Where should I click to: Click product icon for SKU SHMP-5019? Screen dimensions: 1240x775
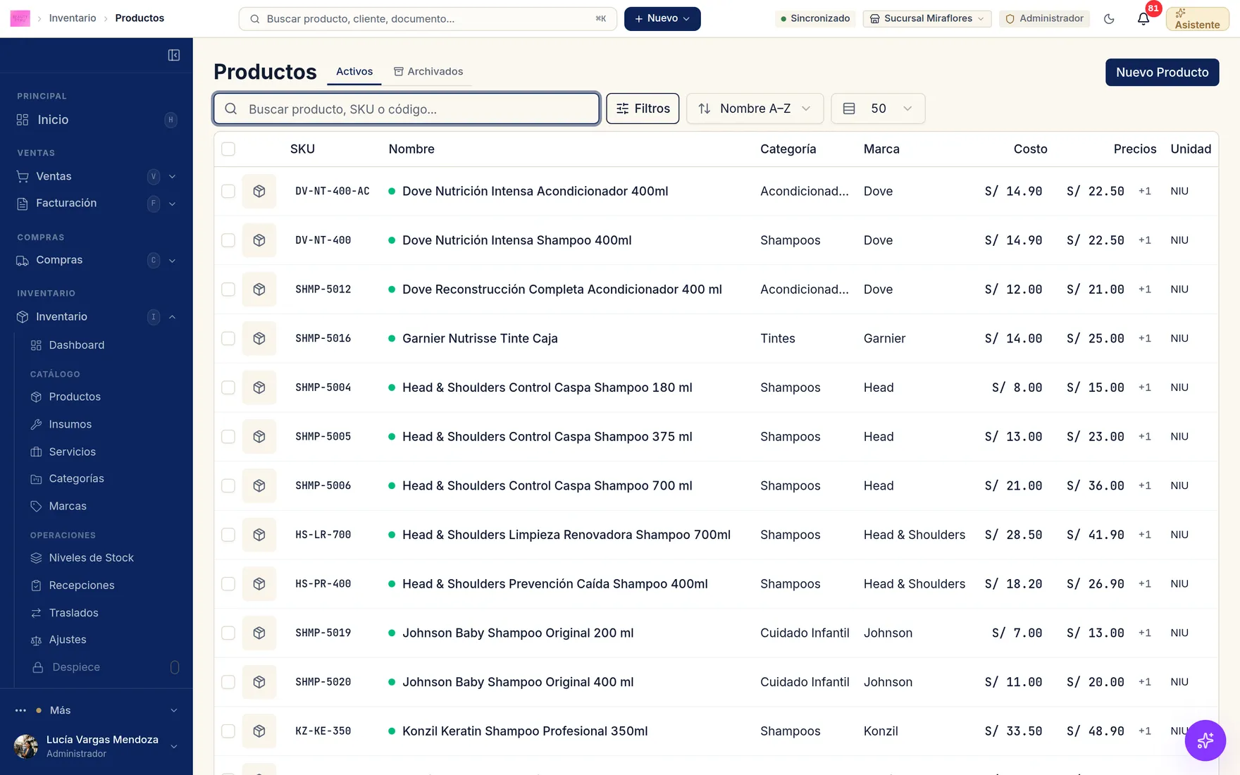tap(259, 633)
